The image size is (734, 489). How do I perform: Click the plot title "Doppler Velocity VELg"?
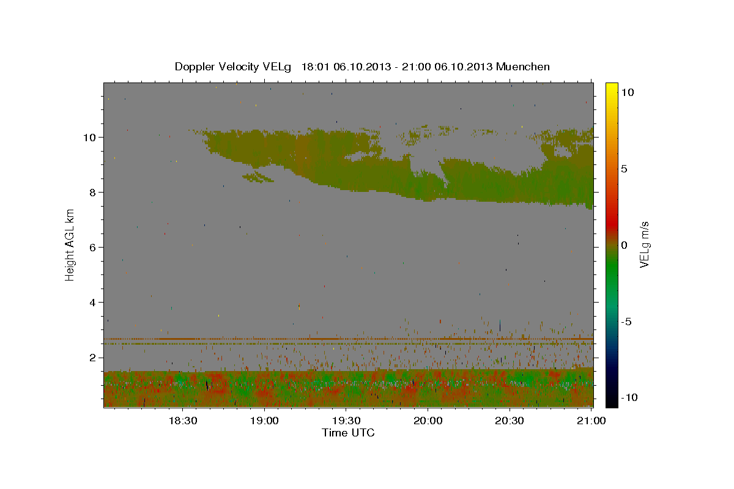coord(234,67)
